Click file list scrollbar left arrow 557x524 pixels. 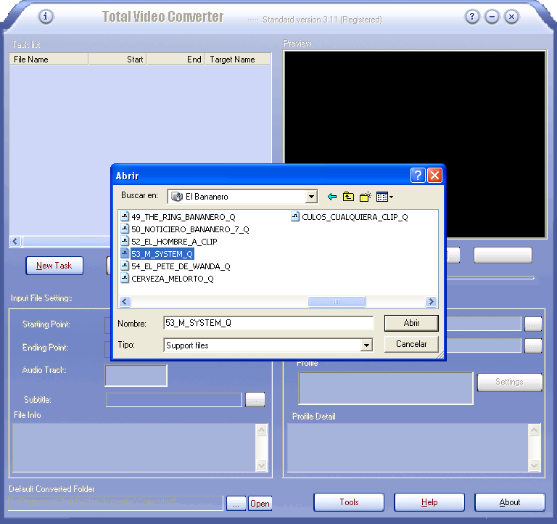[124, 301]
